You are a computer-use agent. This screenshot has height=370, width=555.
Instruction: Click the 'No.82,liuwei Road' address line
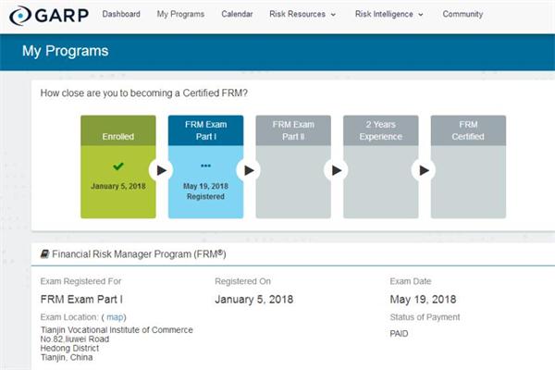(75, 339)
